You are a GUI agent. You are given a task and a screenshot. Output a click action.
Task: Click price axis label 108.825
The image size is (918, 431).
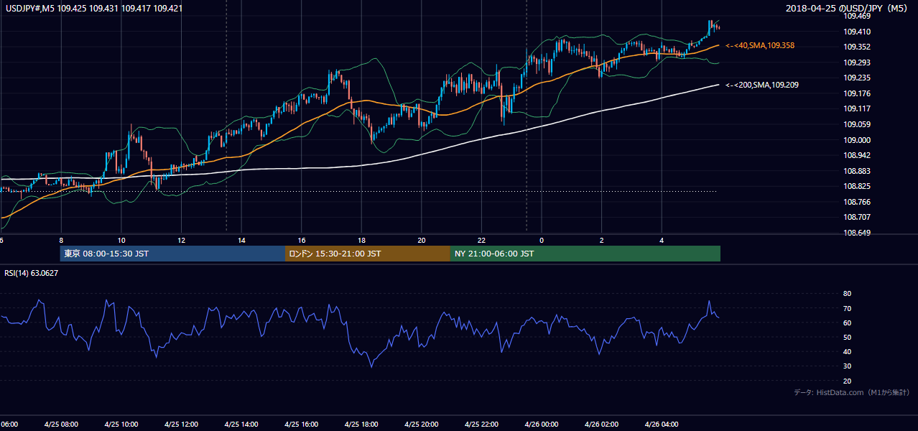point(857,186)
